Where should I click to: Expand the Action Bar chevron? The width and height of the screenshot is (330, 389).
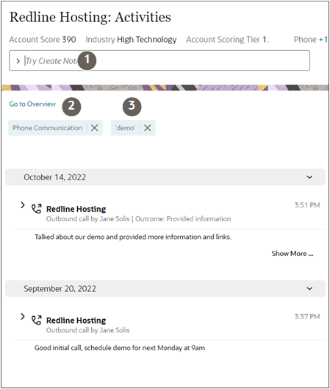click(18, 61)
